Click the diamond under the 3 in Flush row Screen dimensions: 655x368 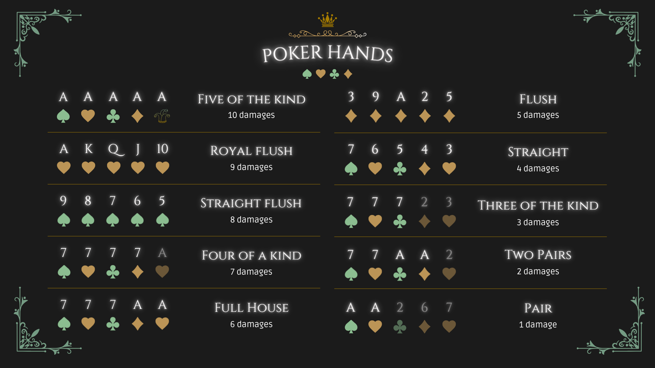click(351, 116)
